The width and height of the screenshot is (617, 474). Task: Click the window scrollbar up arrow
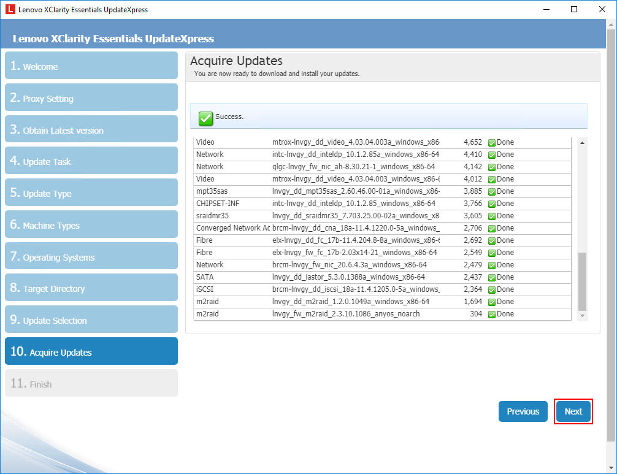click(x=611, y=25)
